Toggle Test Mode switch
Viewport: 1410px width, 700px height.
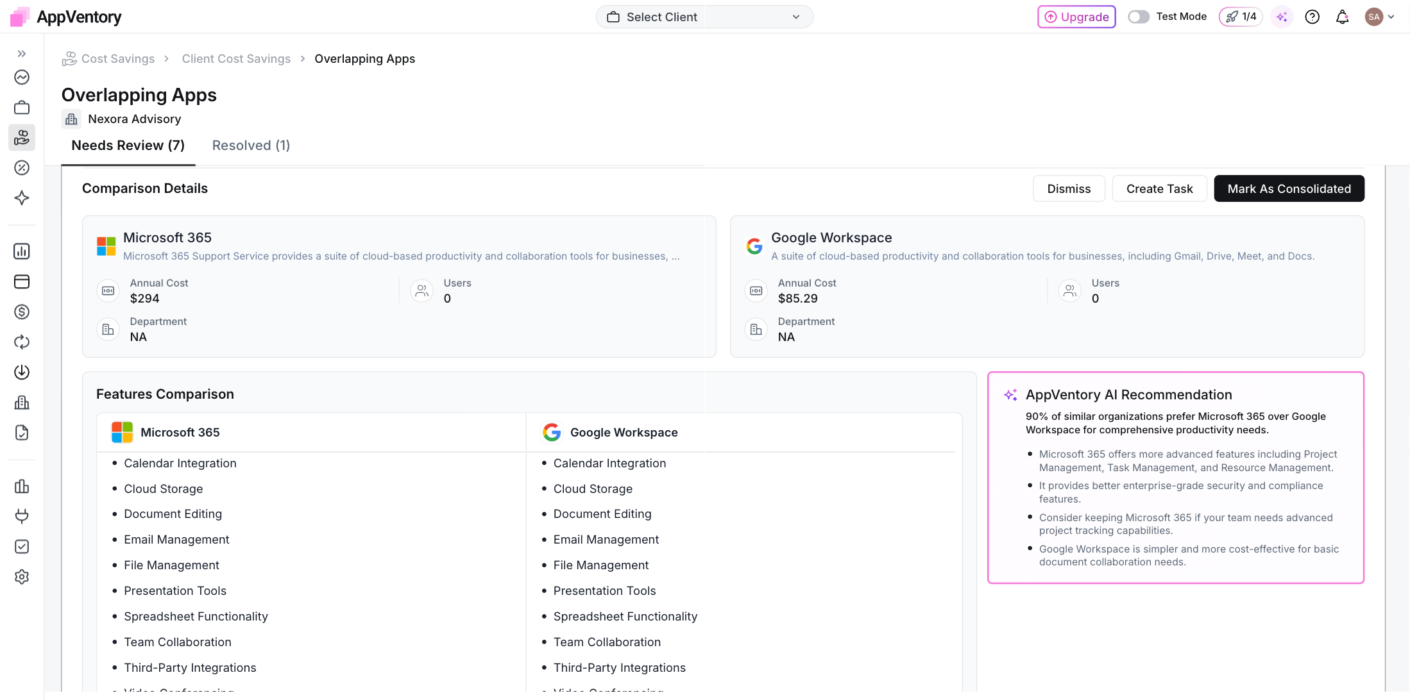(1139, 17)
